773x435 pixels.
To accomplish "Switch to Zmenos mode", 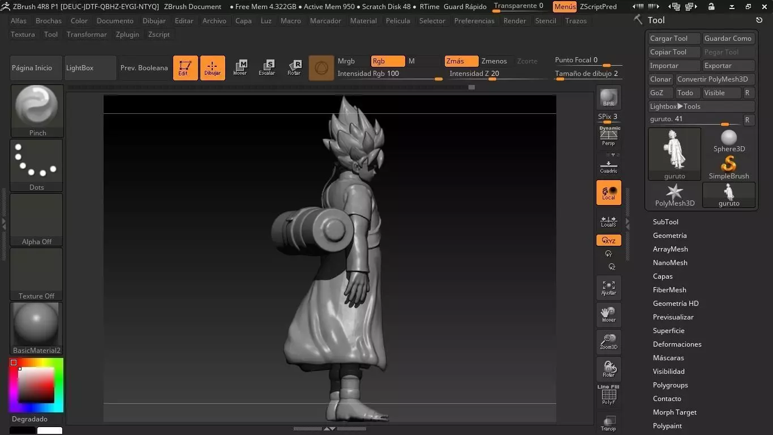I will click(x=495, y=61).
